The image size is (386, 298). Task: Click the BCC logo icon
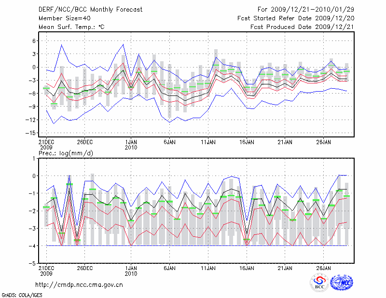(x=319, y=283)
